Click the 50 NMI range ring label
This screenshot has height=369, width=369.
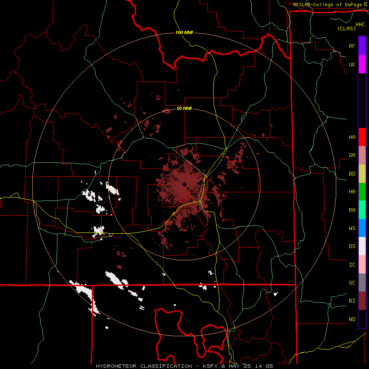click(x=184, y=108)
